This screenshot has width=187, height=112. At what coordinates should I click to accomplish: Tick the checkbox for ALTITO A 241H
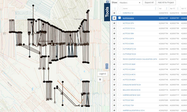(x=120, y=38)
